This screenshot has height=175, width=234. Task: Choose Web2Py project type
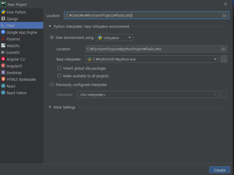point(22,46)
